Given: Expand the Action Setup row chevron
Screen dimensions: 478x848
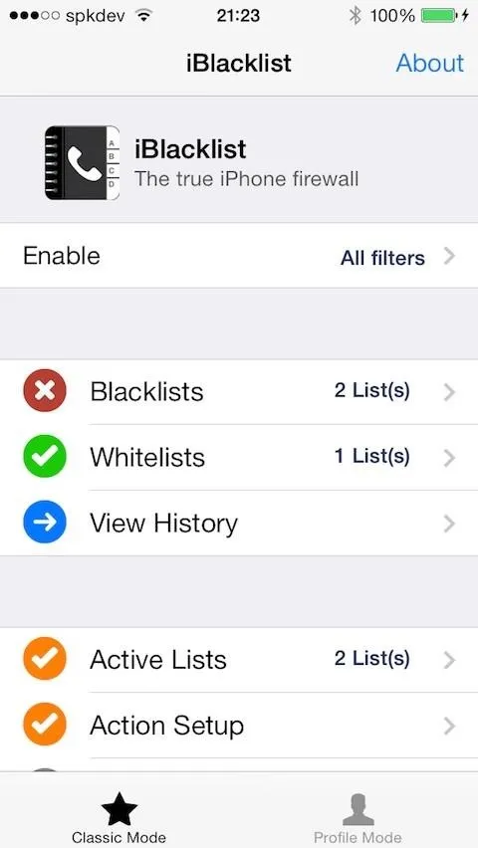Looking at the screenshot, I should tap(449, 726).
